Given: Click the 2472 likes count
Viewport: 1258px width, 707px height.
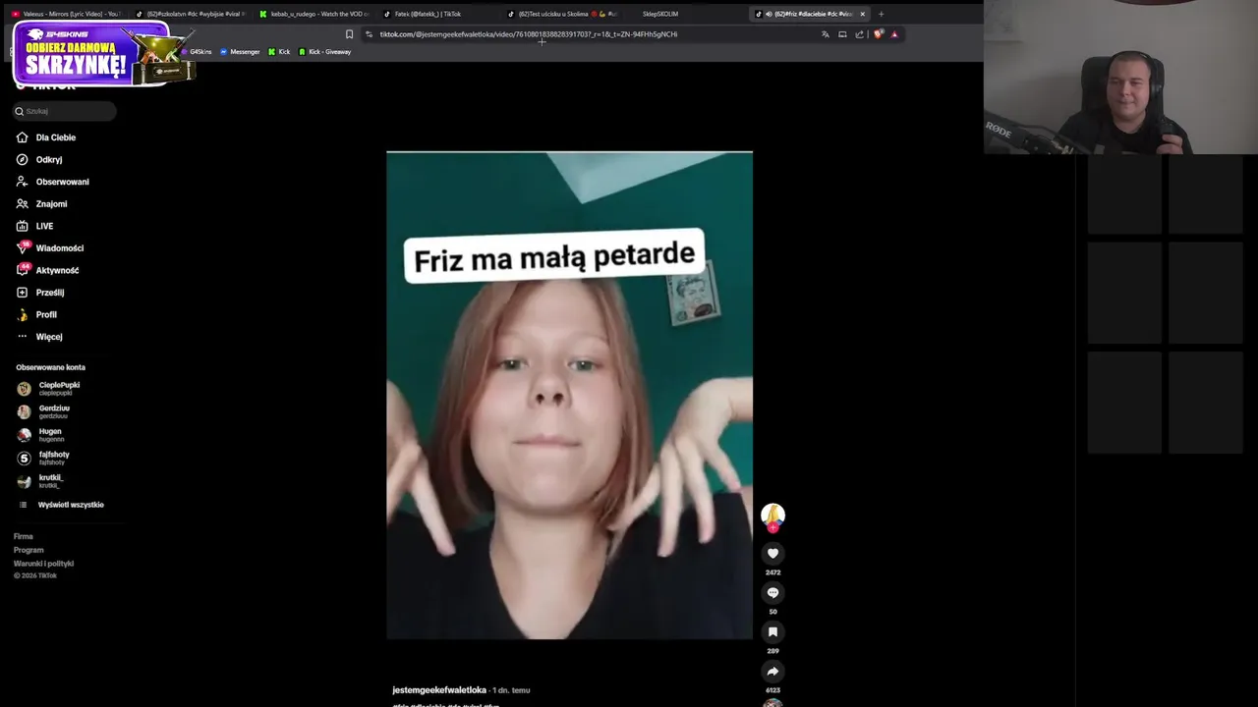Looking at the screenshot, I should coord(772,572).
